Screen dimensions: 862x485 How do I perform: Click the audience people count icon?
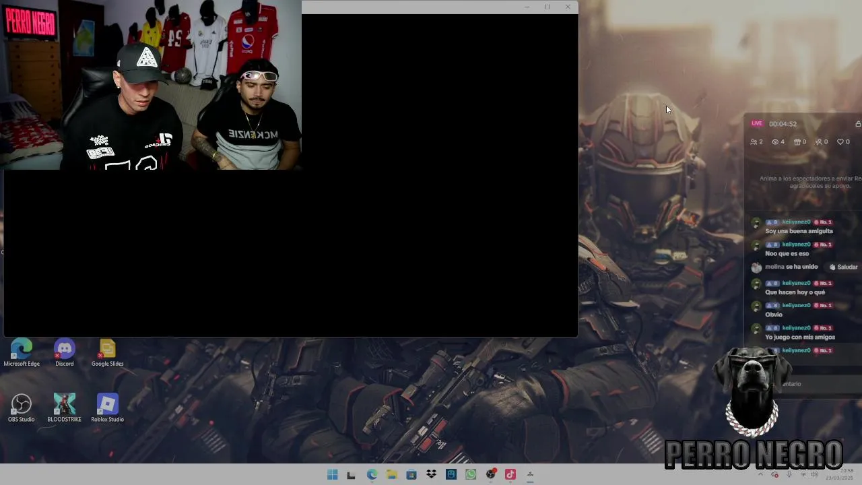756,142
